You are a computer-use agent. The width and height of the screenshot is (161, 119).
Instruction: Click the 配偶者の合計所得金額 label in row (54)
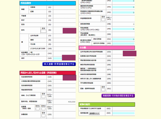click(x=88, y=56)
